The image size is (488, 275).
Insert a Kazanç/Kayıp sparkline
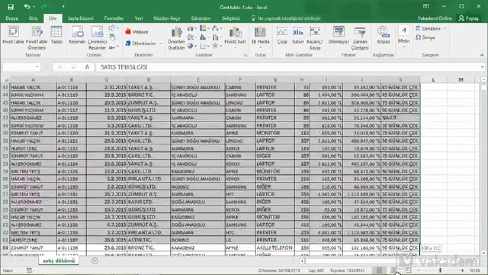pyautogui.click(x=315, y=38)
